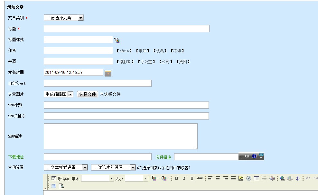Insert Flash using the Flash icon
The width and height of the screenshot is (318, 195).
point(248,178)
